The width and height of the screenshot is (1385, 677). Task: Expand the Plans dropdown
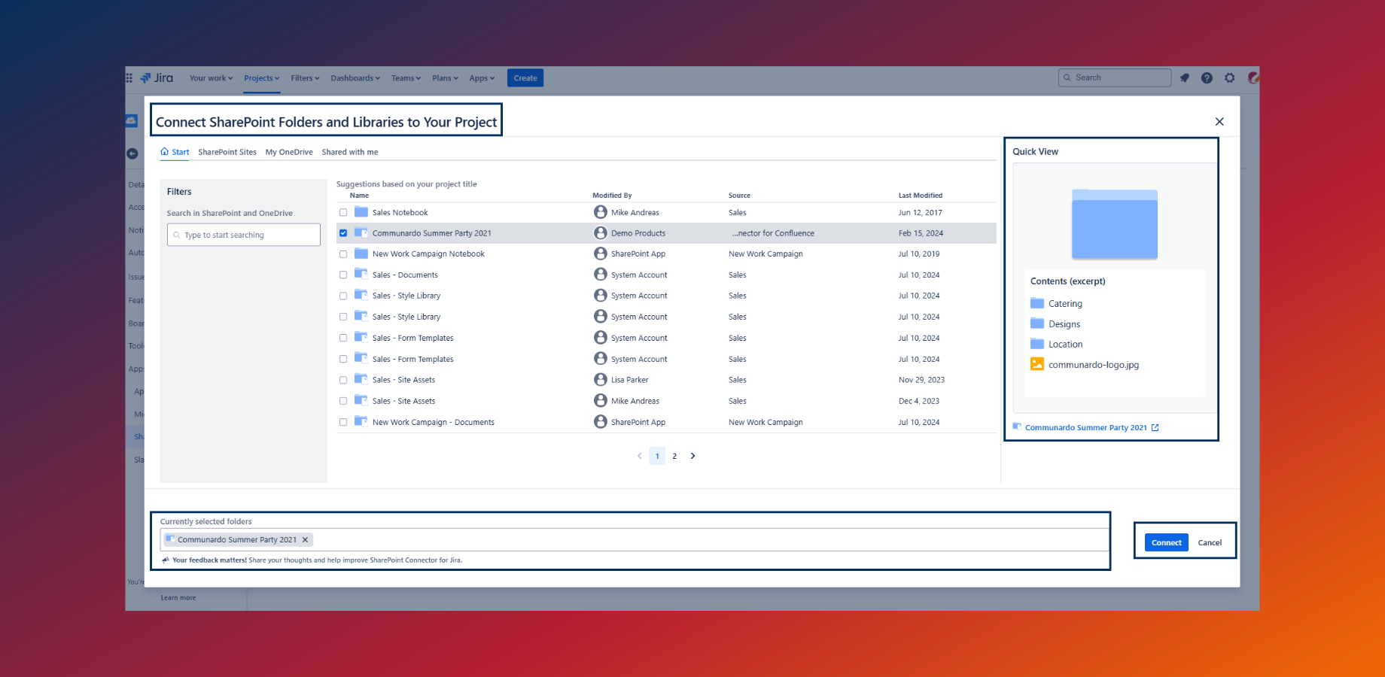[445, 78]
